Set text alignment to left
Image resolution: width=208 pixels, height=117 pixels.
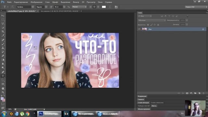click(x=90, y=7)
